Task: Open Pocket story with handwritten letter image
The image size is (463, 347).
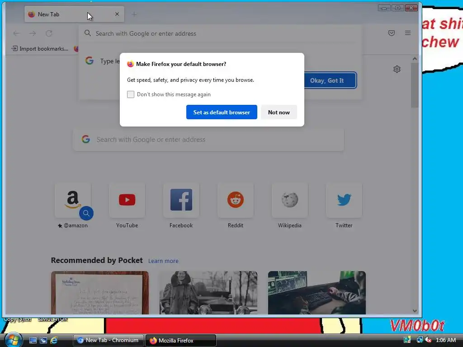Action: tap(100, 293)
